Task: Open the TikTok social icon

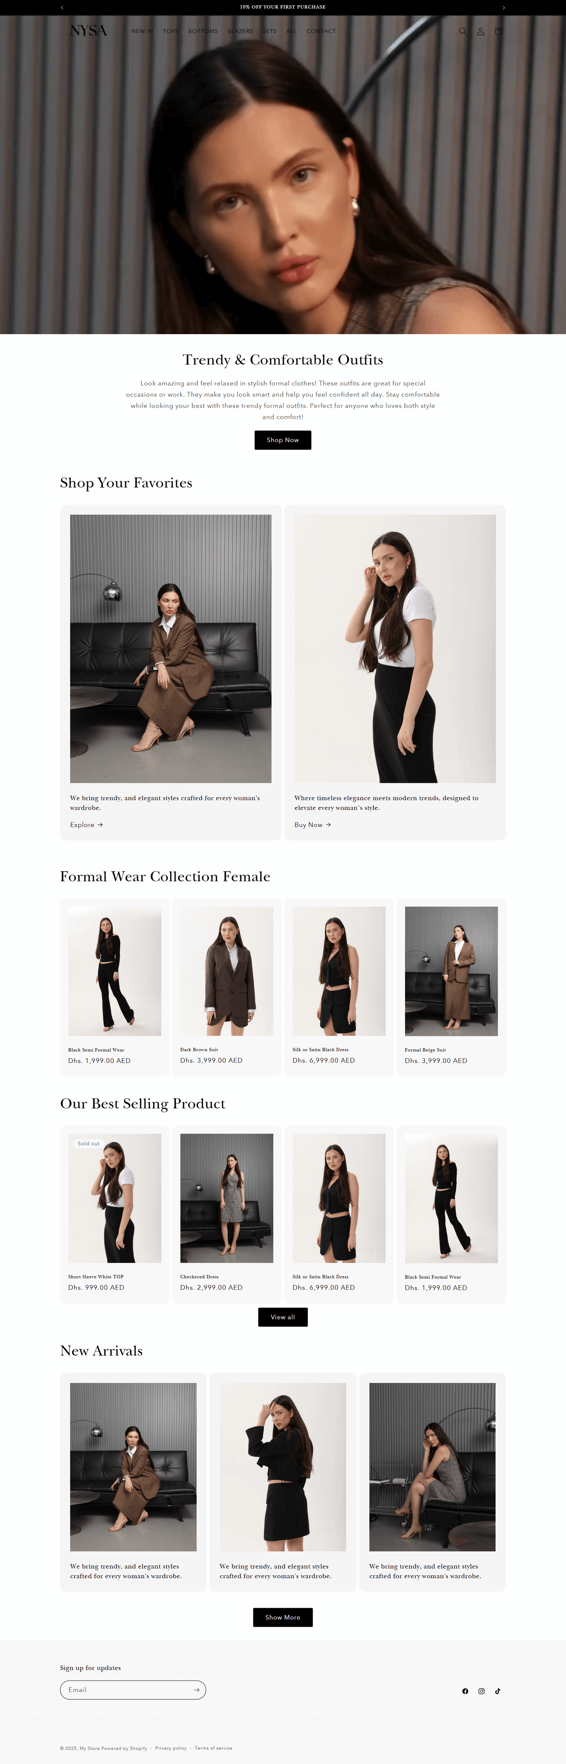Action: (x=498, y=1691)
